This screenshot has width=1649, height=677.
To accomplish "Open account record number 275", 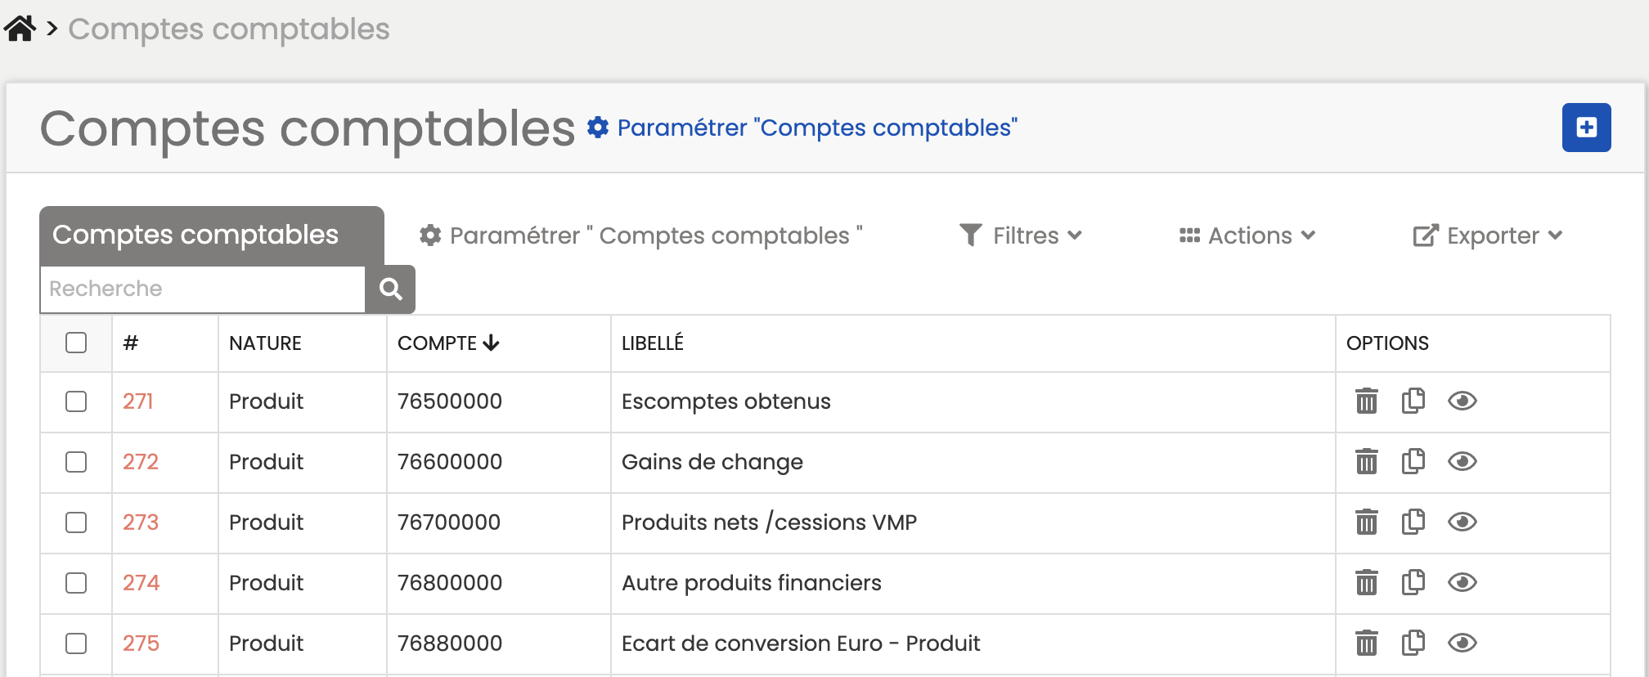I will coord(141,643).
